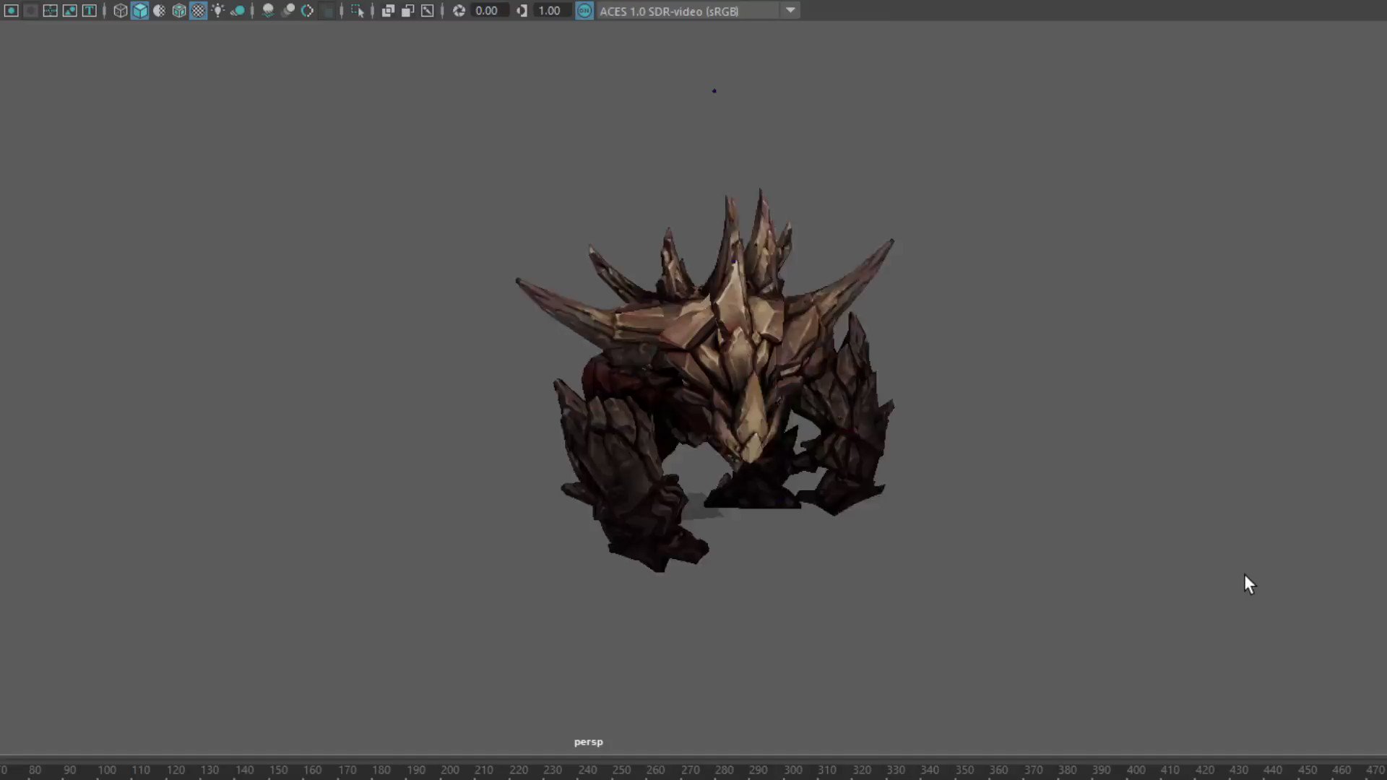Toggle the Field Chart overlay icon
This screenshot has width=1387, height=780.
point(50,11)
